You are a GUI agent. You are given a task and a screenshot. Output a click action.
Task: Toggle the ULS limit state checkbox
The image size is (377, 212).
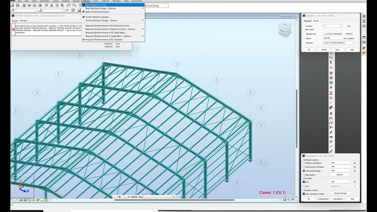(304, 182)
